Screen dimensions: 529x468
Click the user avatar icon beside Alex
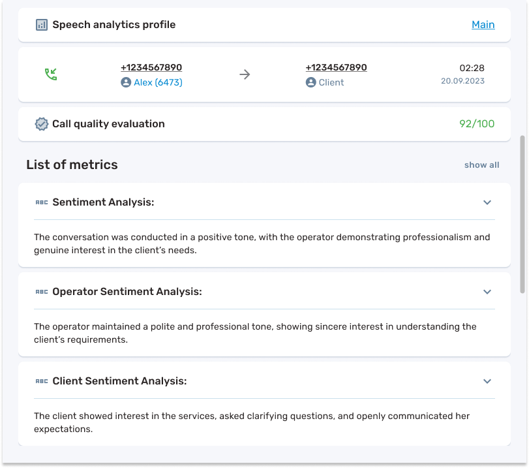coord(126,83)
